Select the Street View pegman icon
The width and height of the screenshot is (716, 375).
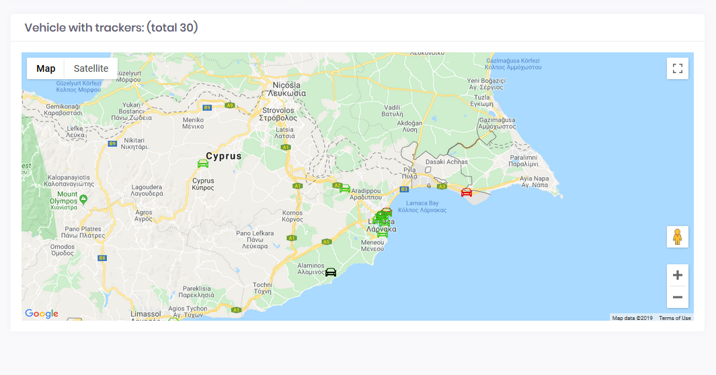(678, 237)
